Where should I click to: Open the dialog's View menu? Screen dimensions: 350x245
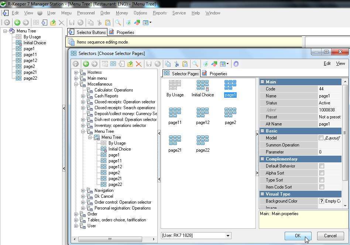pyautogui.click(x=340, y=63)
